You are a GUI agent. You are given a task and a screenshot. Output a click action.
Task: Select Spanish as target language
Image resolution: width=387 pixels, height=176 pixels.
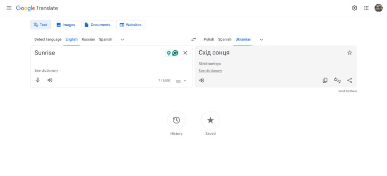225,39
